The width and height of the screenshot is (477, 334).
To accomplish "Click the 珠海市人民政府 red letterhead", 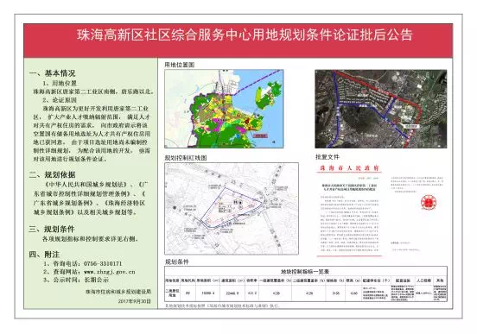I will (349, 168).
